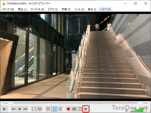Take a snapshot with camera icon

[x=74, y=109]
